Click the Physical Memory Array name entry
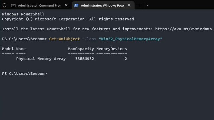Viewport: 214px width, 120px height. point(41,59)
